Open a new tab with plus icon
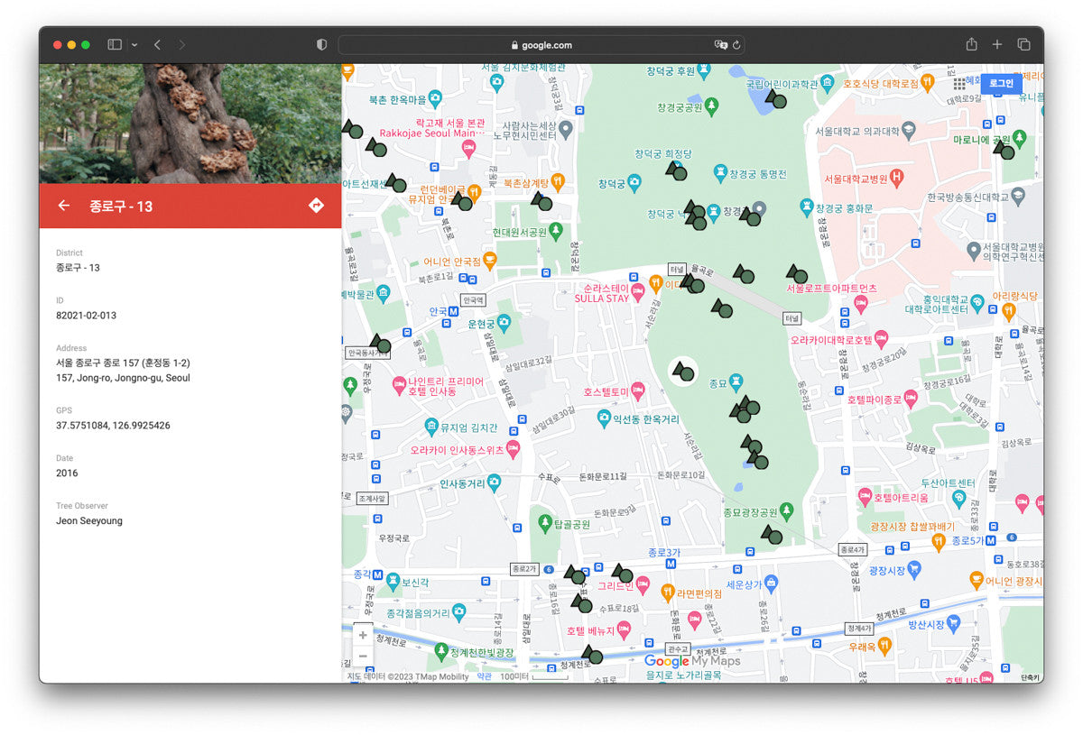Screen dimensions: 1083x735 click(x=997, y=44)
